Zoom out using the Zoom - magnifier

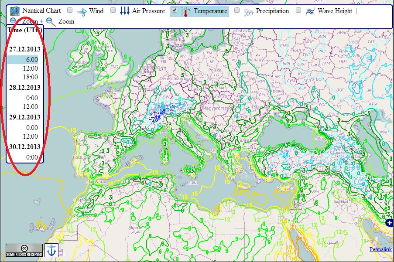49,21
